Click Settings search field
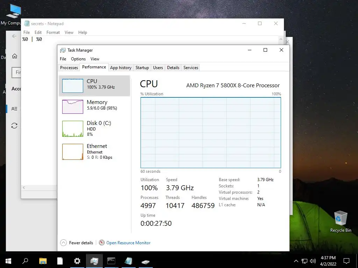 click(16, 73)
